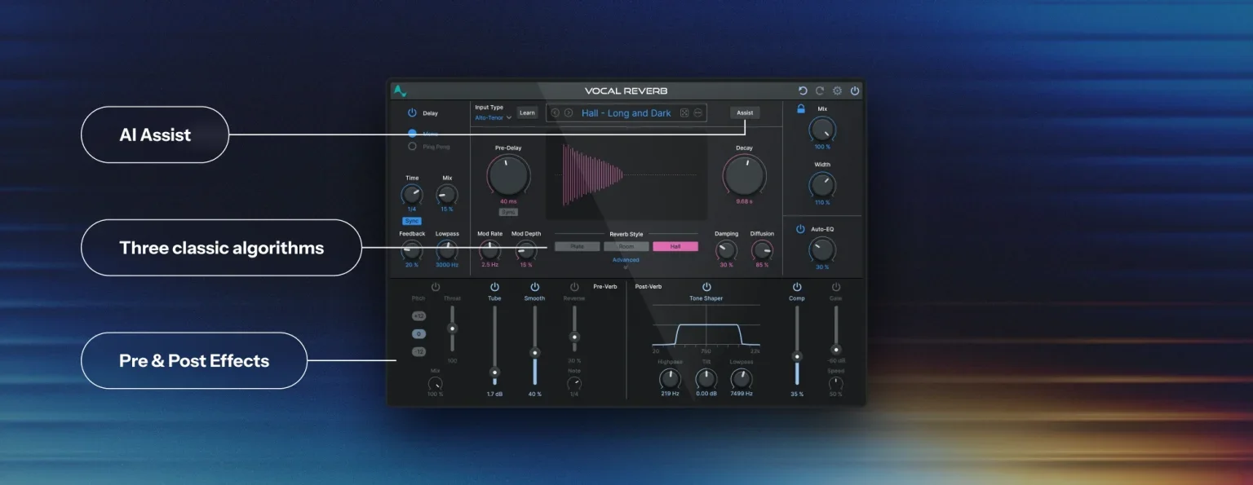
Task: Click the randomize dice icon beside the preset
Action: coord(684,112)
